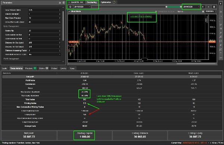Viewport: 224px width, 145px height.
Task: Click the report icon next to stop button
Action: point(214,7)
